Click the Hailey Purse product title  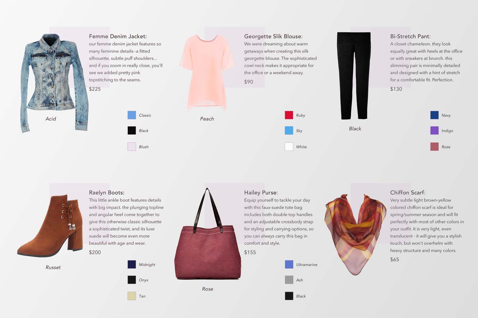261,193
